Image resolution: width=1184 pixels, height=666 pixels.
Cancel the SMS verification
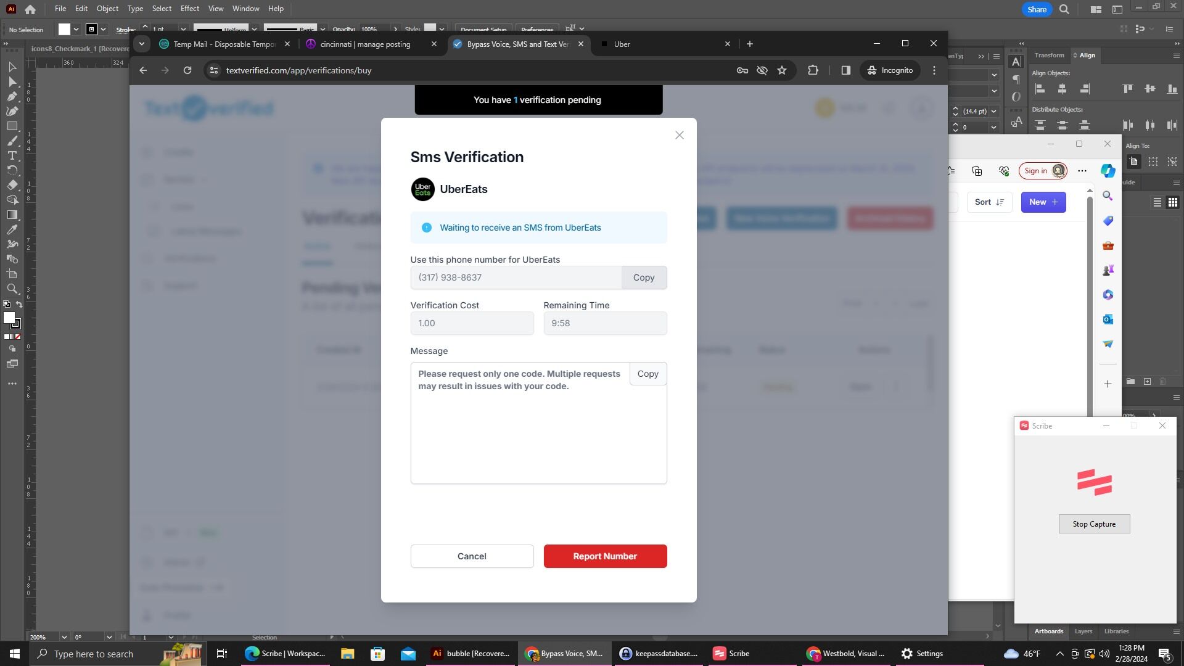(x=472, y=556)
